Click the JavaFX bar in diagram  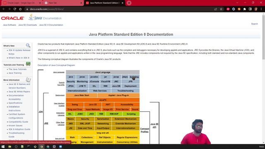[103, 100]
